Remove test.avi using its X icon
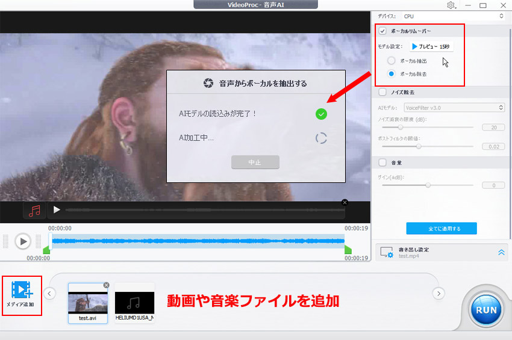 [106, 285]
